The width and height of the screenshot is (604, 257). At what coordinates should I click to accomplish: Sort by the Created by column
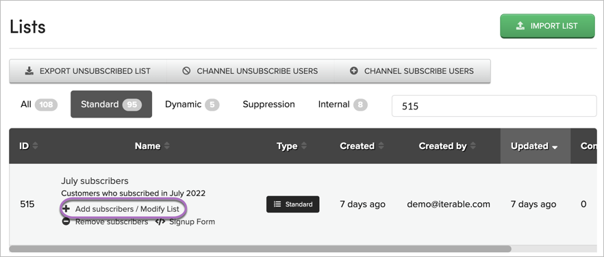[473, 146]
